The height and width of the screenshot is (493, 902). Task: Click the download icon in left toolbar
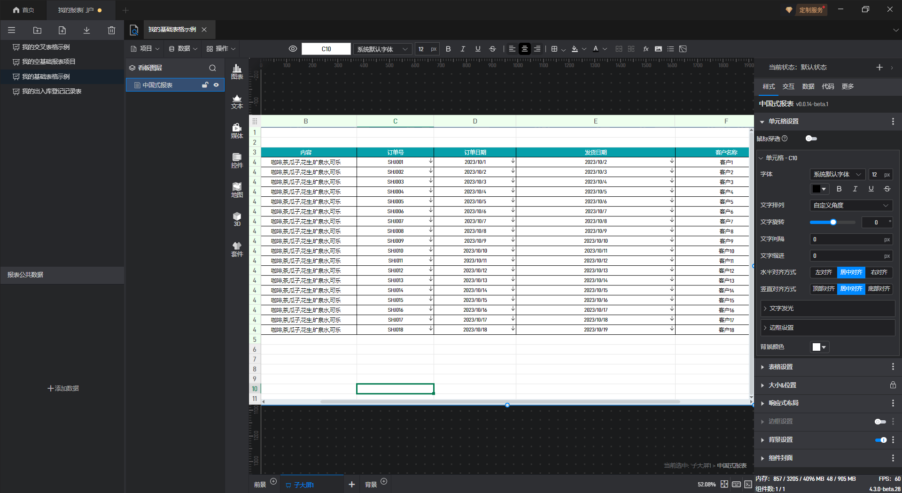click(86, 31)
